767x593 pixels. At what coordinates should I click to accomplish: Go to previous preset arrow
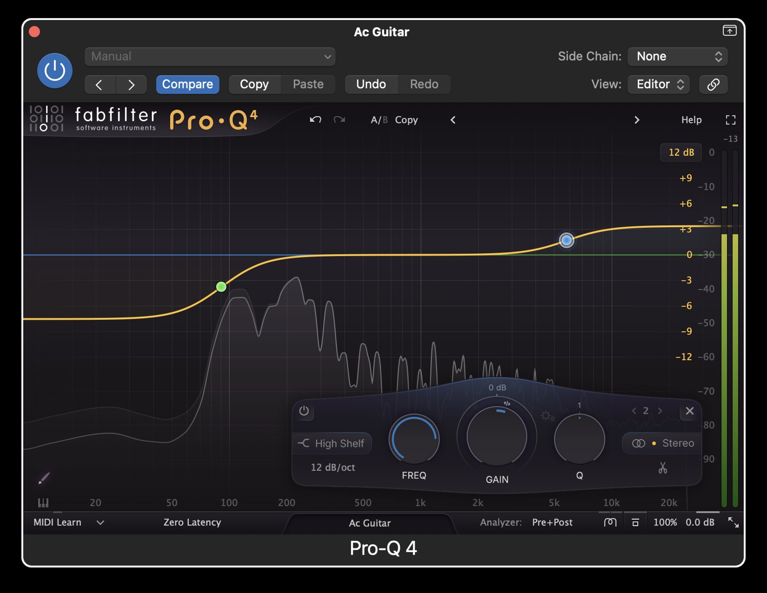(99, 85)
